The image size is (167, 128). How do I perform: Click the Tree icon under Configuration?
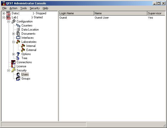[x=18, y=58]
